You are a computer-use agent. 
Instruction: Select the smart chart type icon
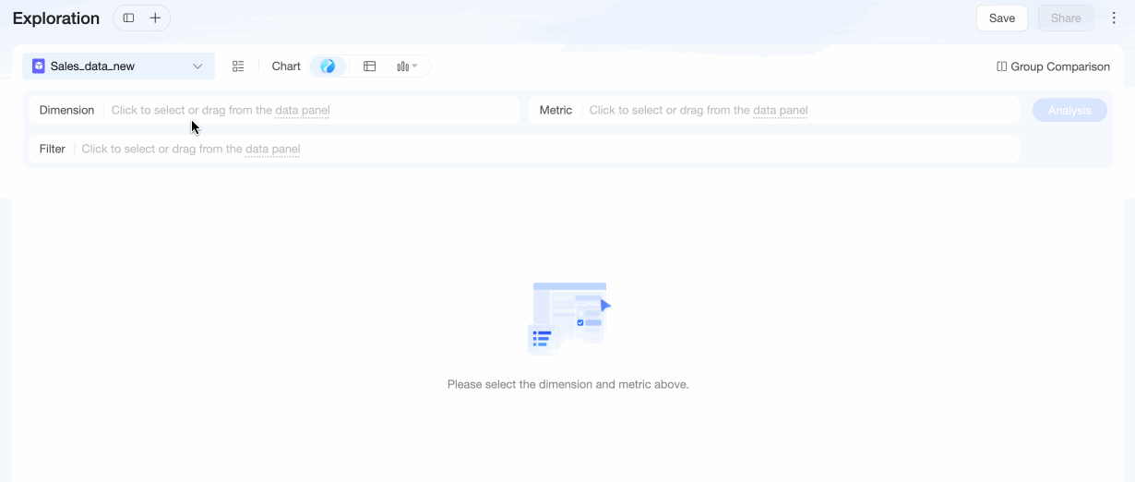(328, 66)
